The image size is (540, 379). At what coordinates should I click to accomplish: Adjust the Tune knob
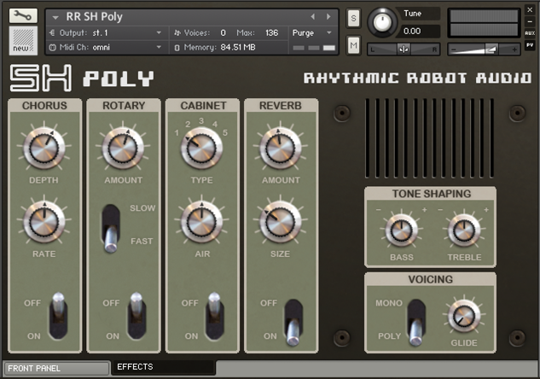(381, 22)
